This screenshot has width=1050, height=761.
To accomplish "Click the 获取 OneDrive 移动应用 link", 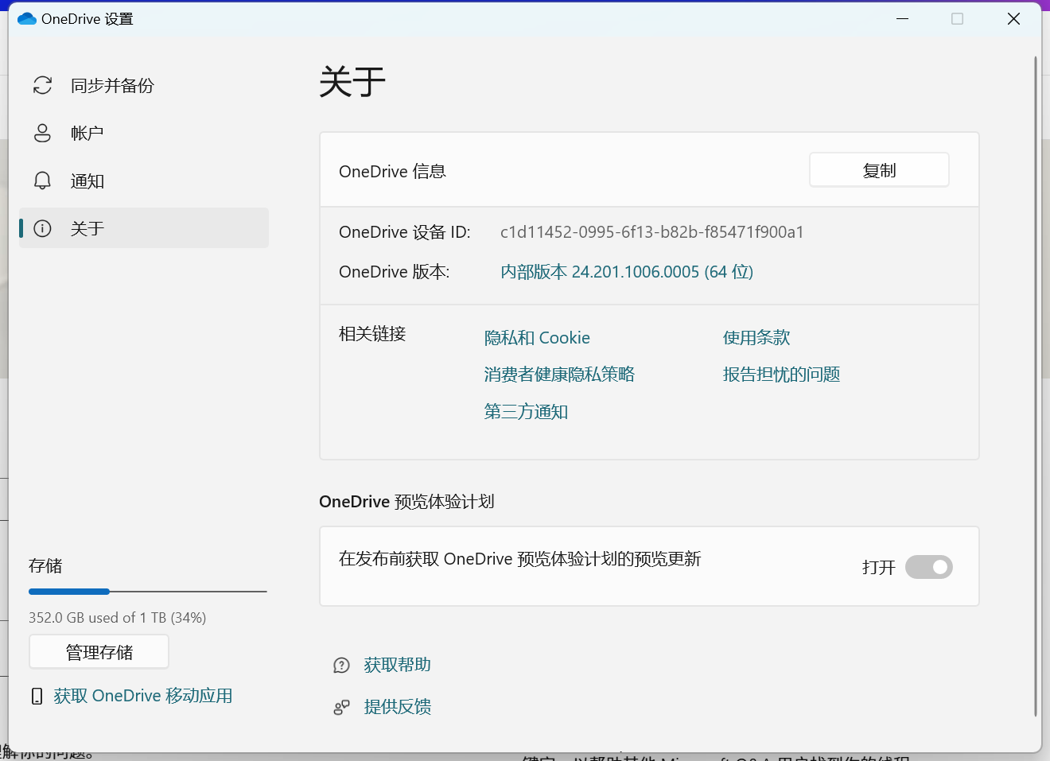I will tap(143, 696).
